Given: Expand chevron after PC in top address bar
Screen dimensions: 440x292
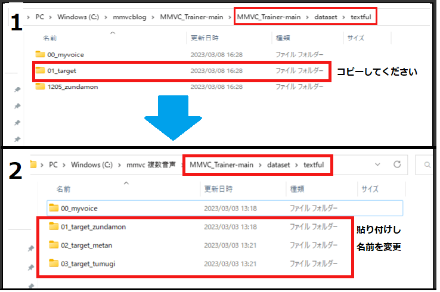Looking at the screenshot, I should tap(51, 17).
